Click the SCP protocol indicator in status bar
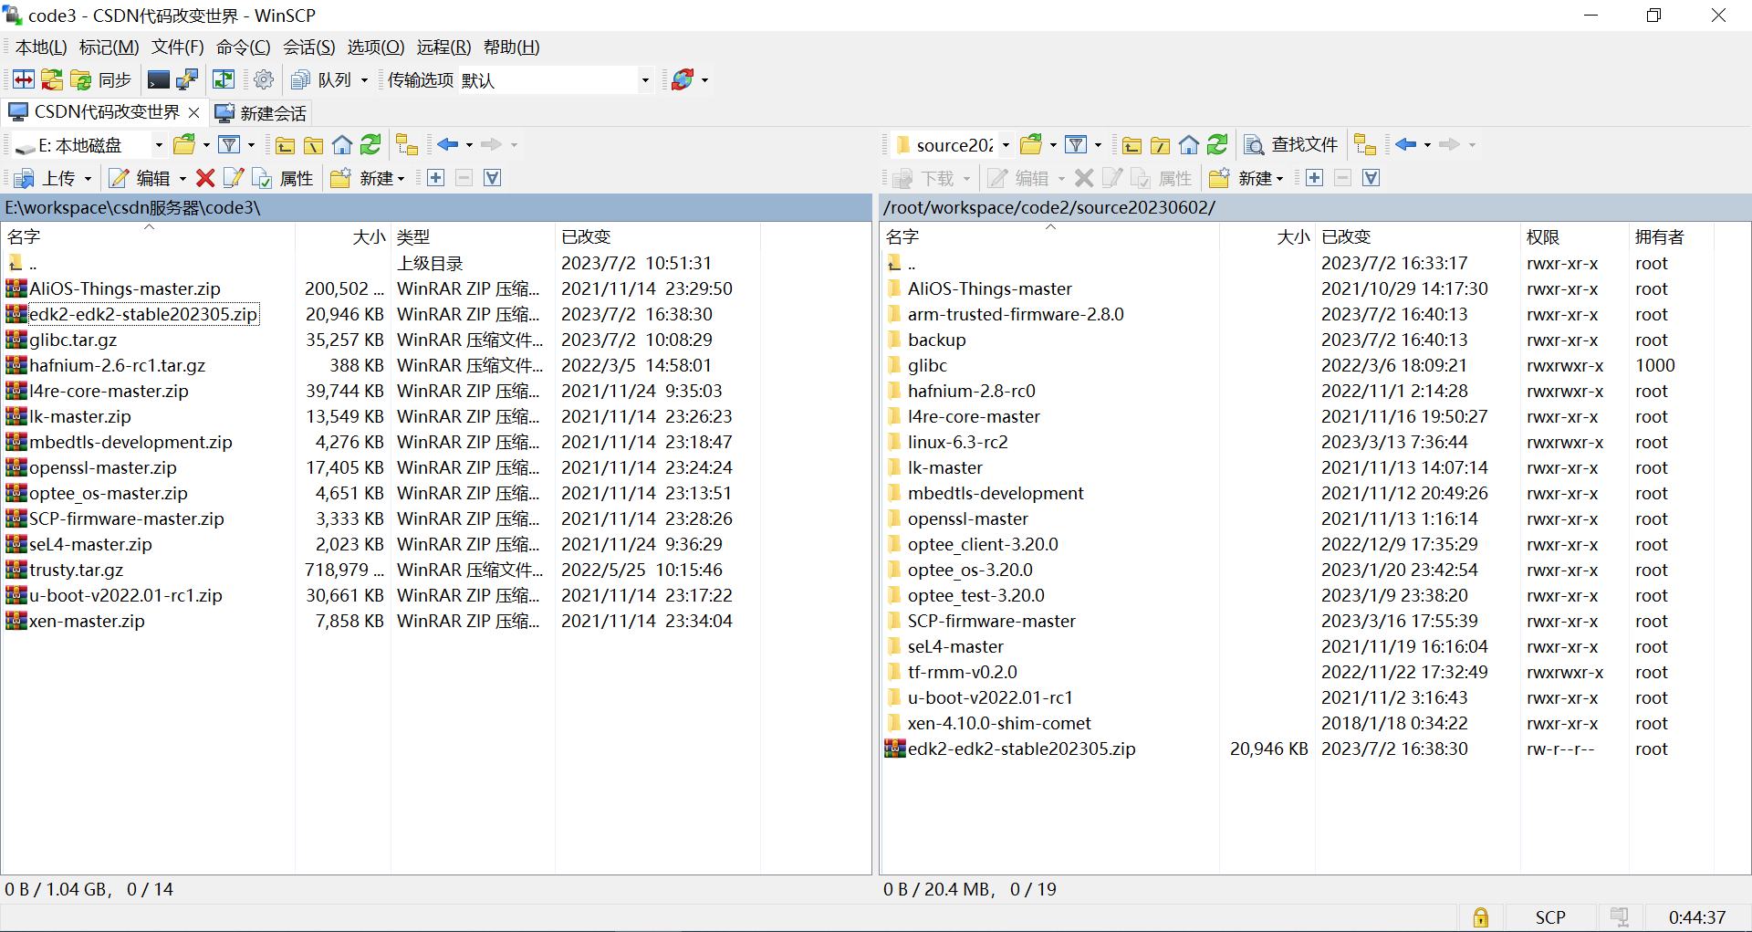The image size is (1752, 932). 1550,917
